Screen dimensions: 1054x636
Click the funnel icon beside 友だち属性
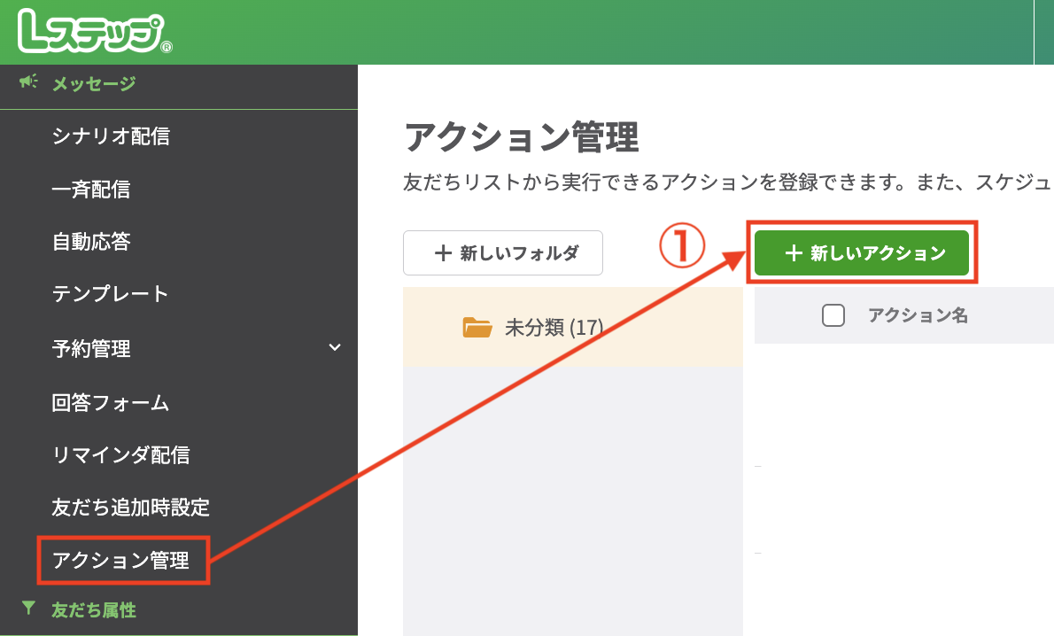pos(29,607)
